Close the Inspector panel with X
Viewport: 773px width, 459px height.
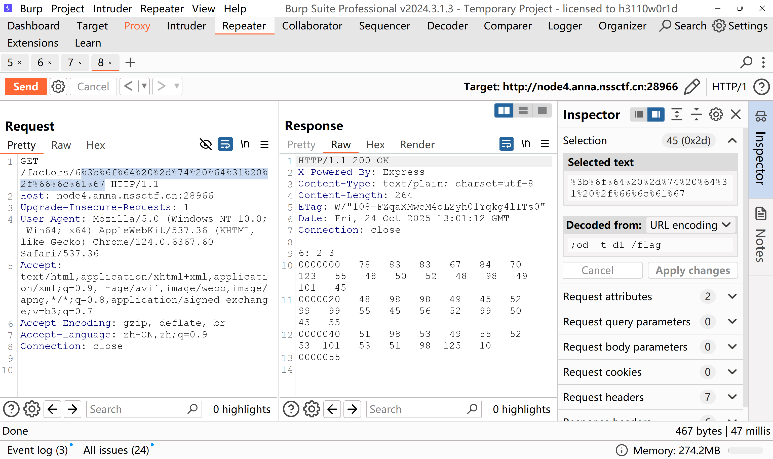point(736,114)
